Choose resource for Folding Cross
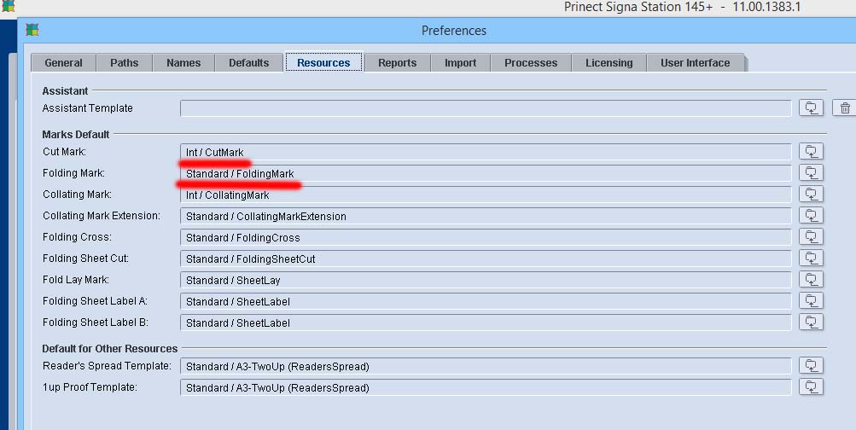This screenshot has height=430, width=856. pos(811,236)
